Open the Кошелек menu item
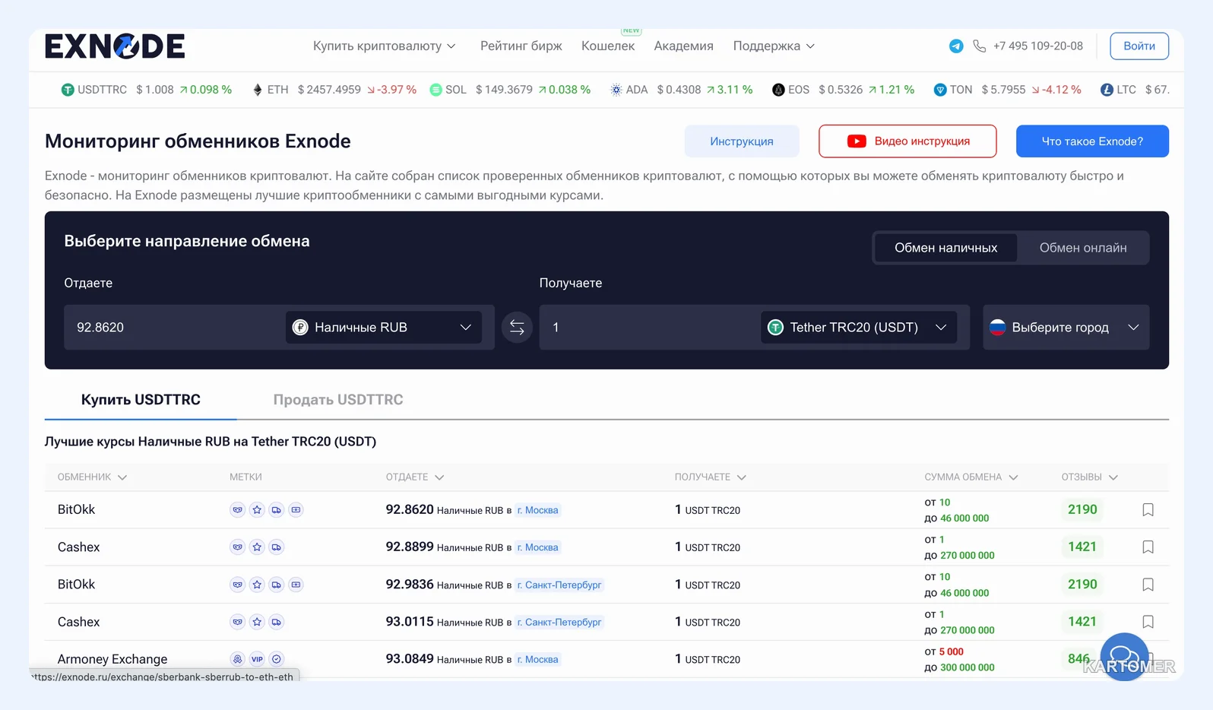The height and width of the screenshot is (710, 1213). [x=608, y=46]
